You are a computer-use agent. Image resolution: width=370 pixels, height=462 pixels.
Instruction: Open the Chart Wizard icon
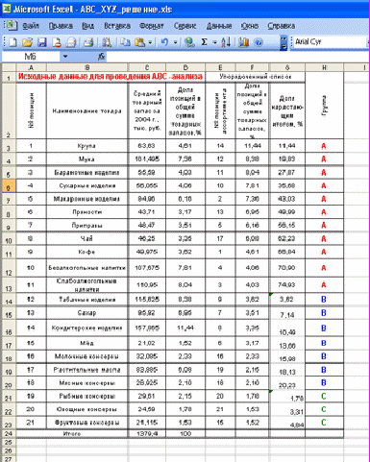click(x=244, y=42)
